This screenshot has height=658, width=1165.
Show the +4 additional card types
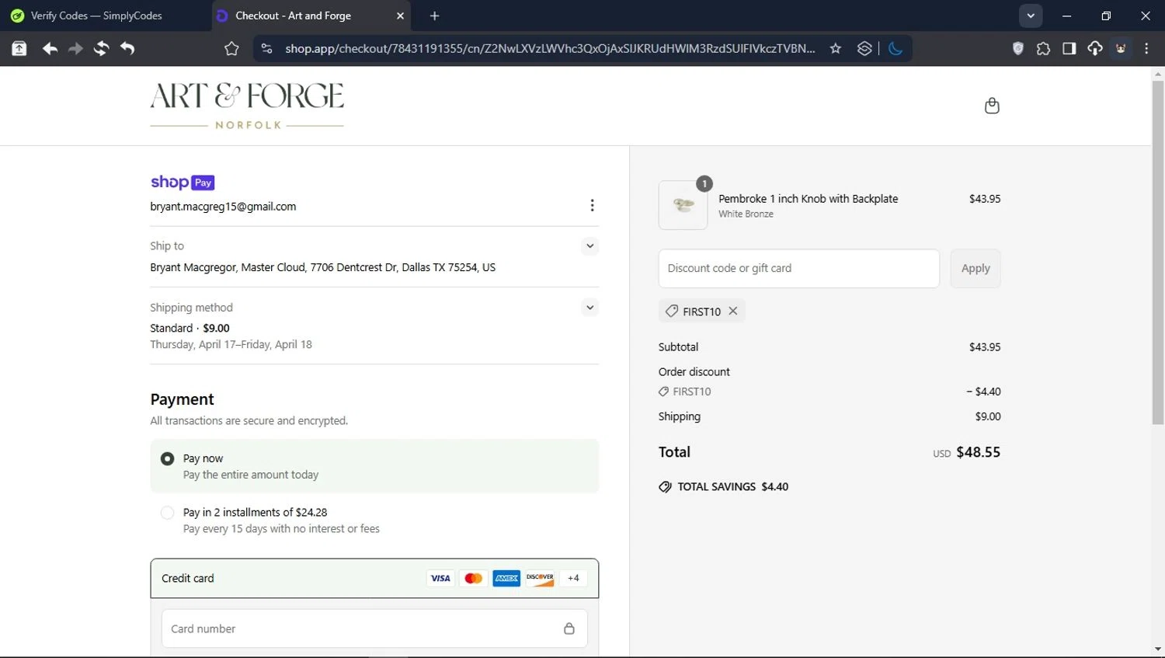coord(573,578)
